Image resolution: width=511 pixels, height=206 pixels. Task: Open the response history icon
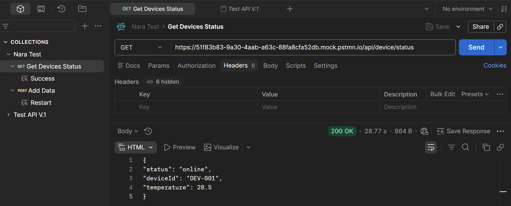pyautogui.click(x=148, y=131)
